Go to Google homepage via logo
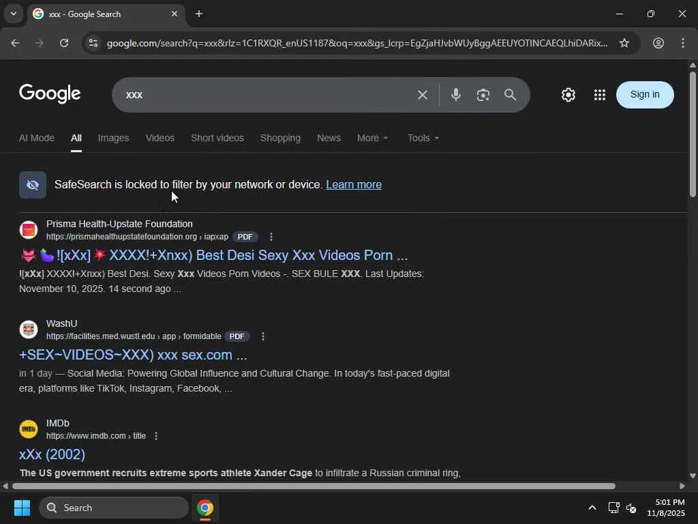Viewport: 698px width, 524px height. [x=50, y=93]
